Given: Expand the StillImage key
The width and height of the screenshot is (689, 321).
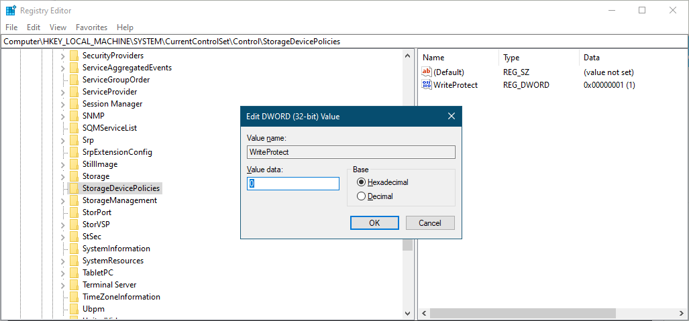Looking at the screenshot, I should (x=63, y=164).
